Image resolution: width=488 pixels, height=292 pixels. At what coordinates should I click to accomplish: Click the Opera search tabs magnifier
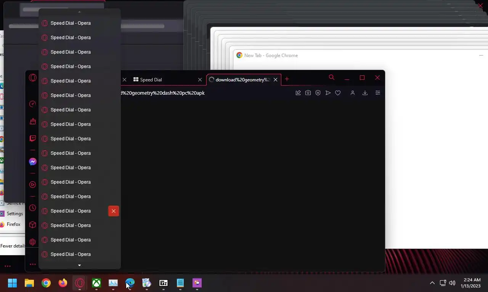[x=332, y=78]
